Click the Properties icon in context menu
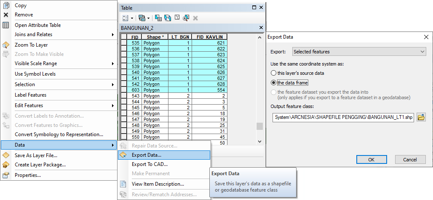Screen dimensions: 433x200 pyautogui.click(x=6, y=175)
